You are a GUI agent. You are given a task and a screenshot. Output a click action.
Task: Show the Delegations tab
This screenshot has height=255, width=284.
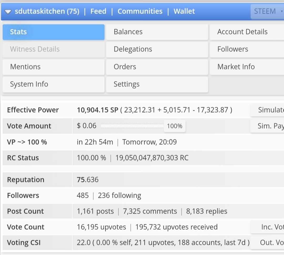pos(157,49)
